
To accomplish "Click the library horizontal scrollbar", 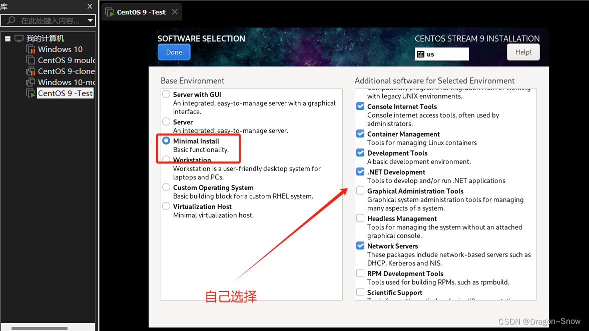I will (x=40, y=328).
